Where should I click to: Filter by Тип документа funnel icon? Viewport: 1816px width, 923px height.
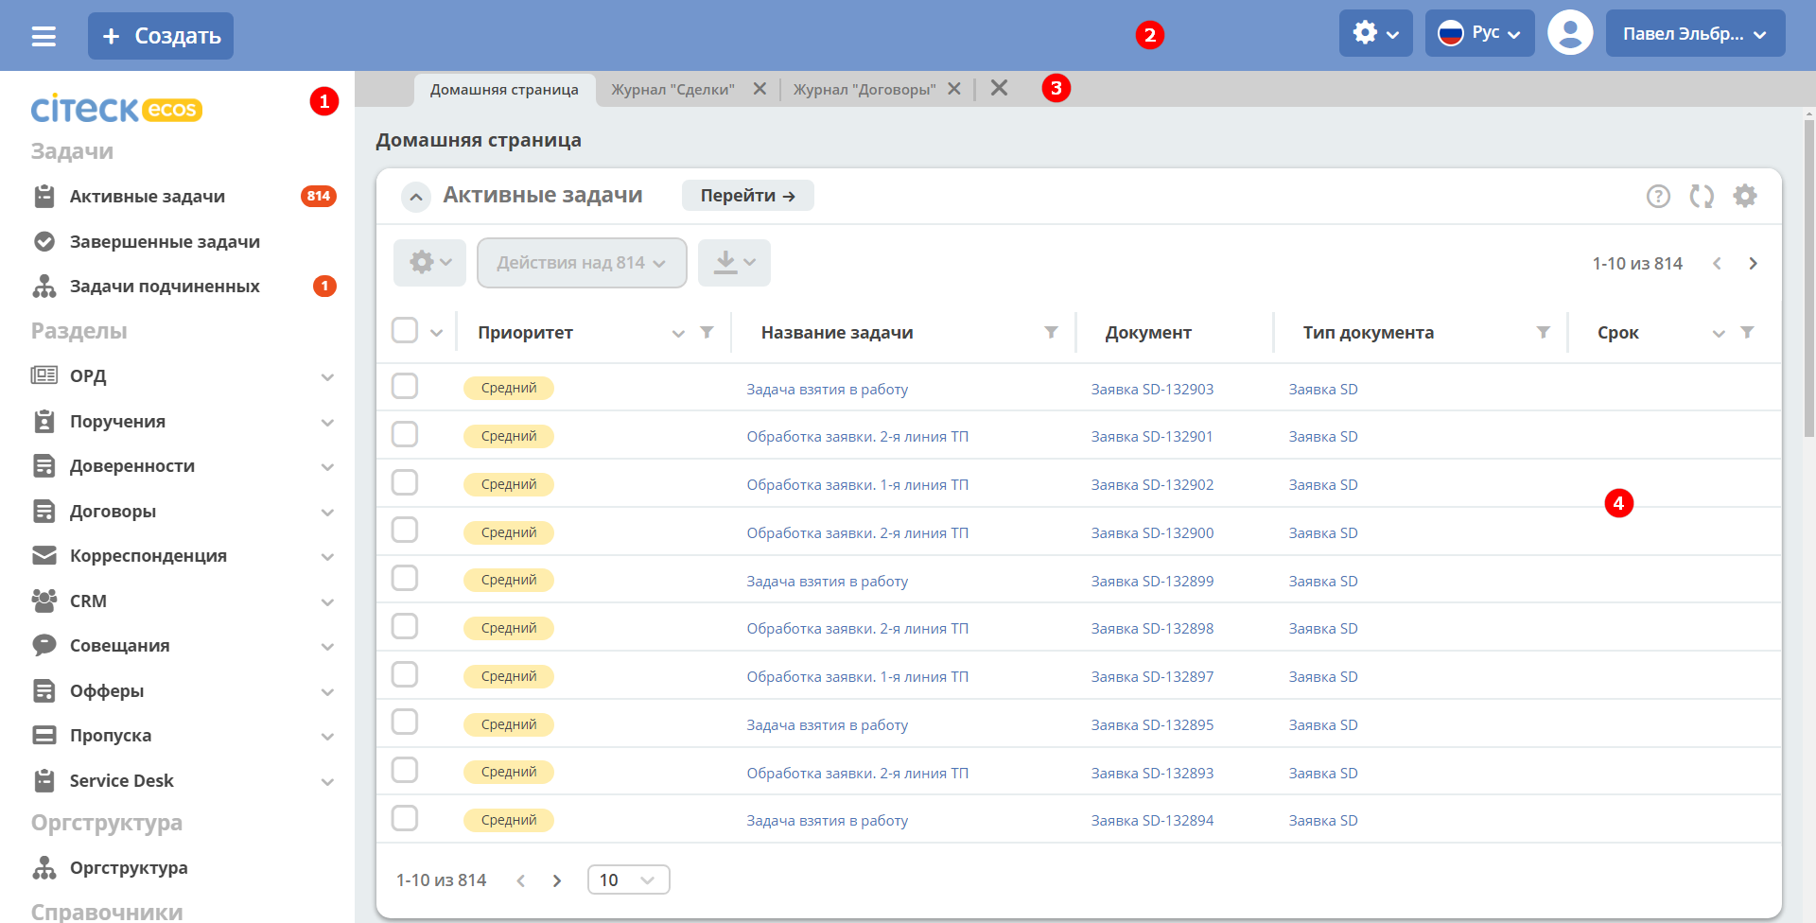1543,332
